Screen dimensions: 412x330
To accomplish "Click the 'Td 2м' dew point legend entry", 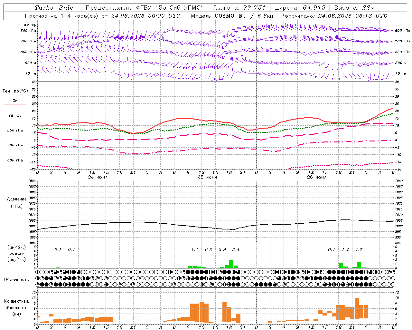I will pyautogui.click(x=15, y=115).
